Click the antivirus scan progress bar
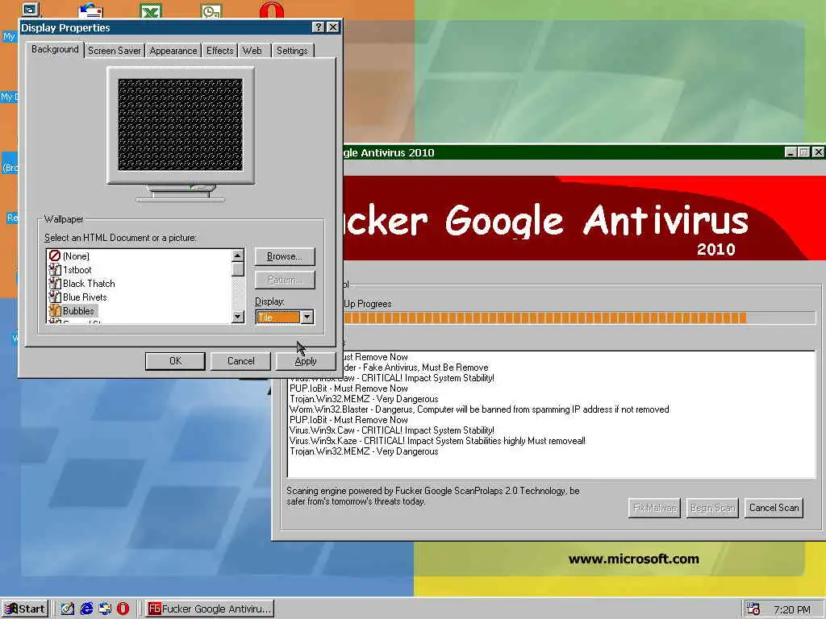The image size is (826, 619). [578, 318]
